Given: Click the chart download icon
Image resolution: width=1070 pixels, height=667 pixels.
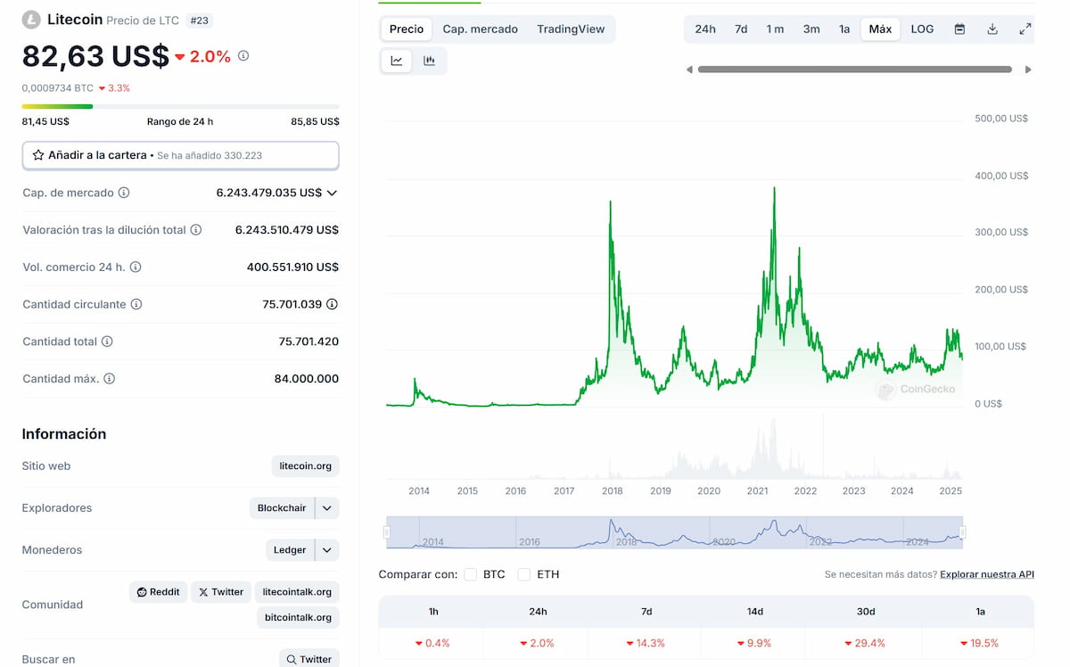Looking at the screenshot, I should tap(992, 29).
